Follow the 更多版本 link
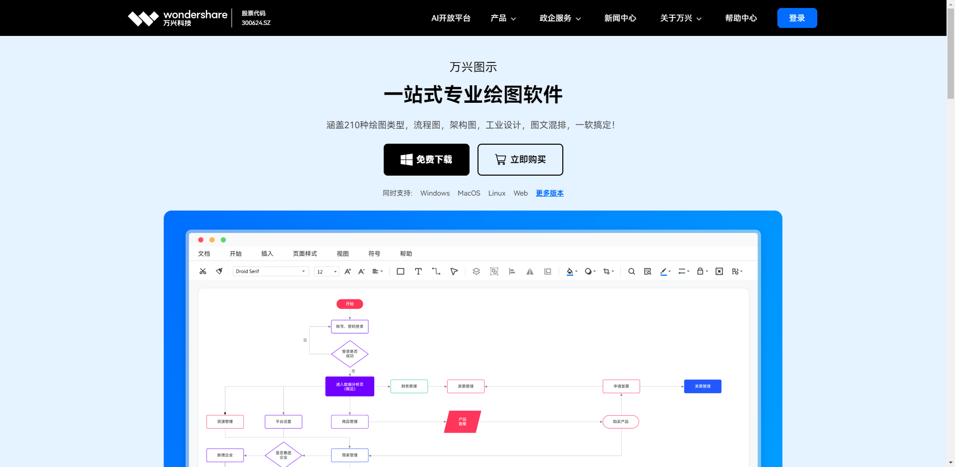955x467 pixels. [x=550, y=193]
